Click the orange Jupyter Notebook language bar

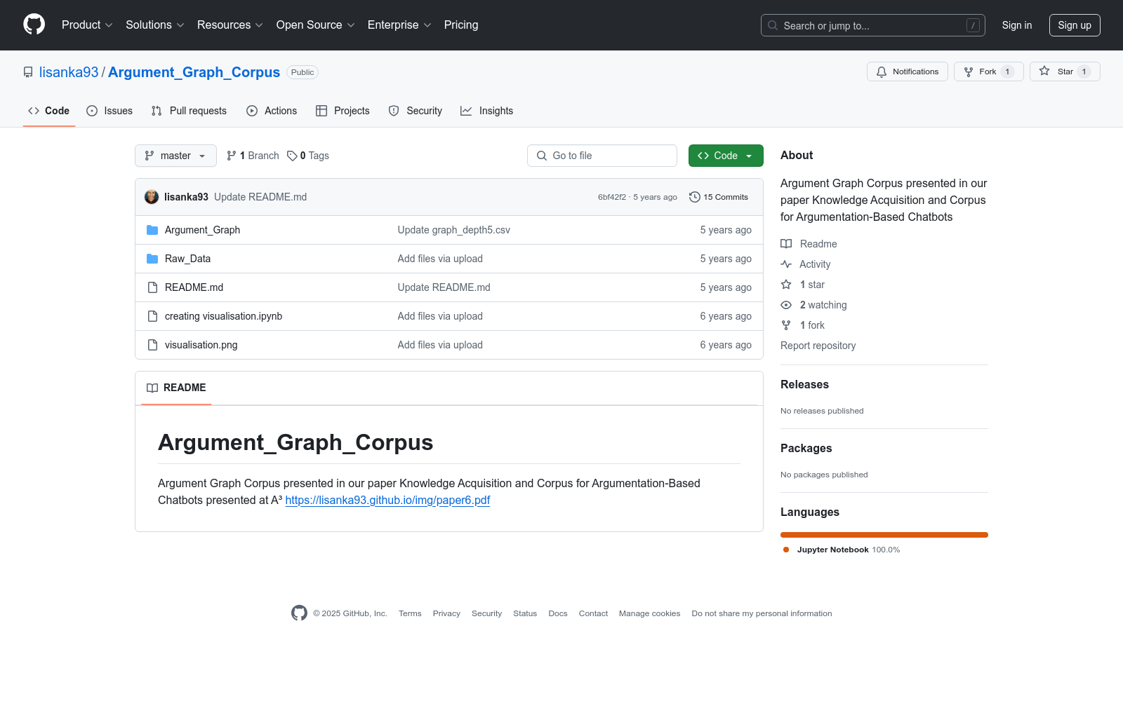point(884,535)
